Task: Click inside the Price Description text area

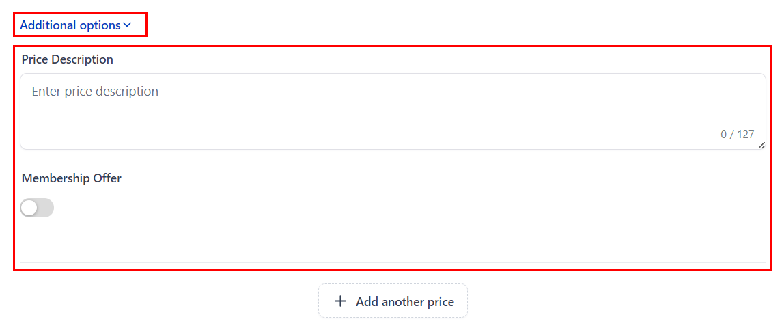Action: coord(393,111)
